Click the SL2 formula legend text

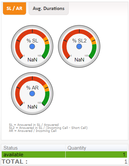click(48, 128)
